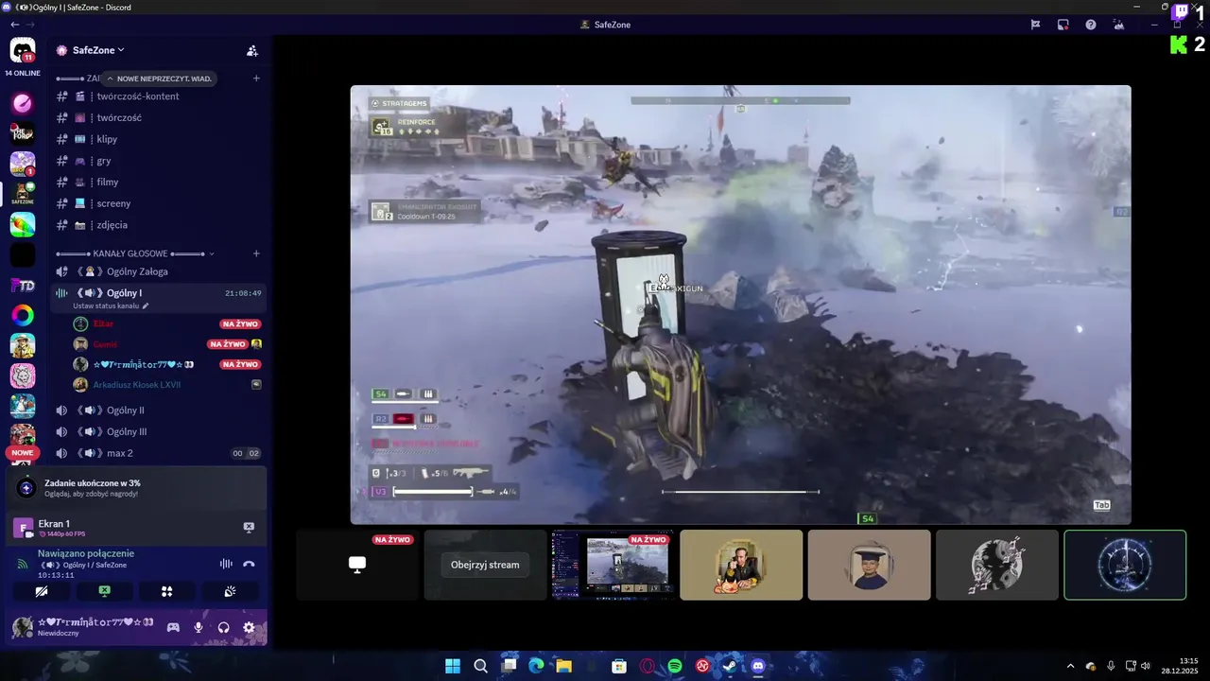Open user settings gear
The height and width of the screenshot is (681, 1210).
(249, 627)
